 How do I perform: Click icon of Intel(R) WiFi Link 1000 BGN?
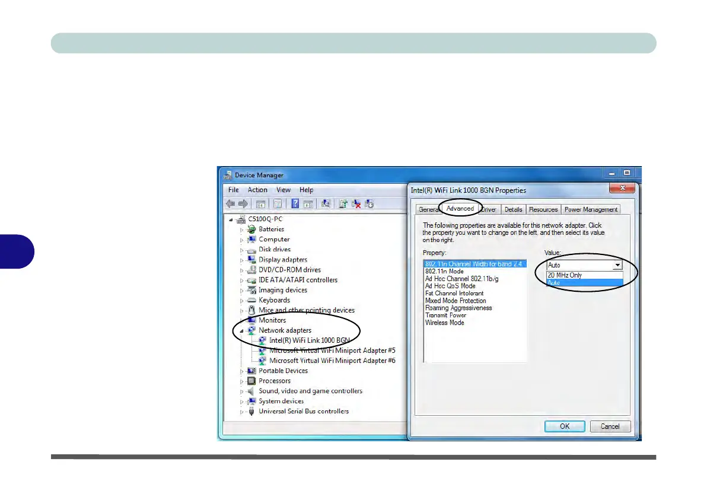coord(262,340)
